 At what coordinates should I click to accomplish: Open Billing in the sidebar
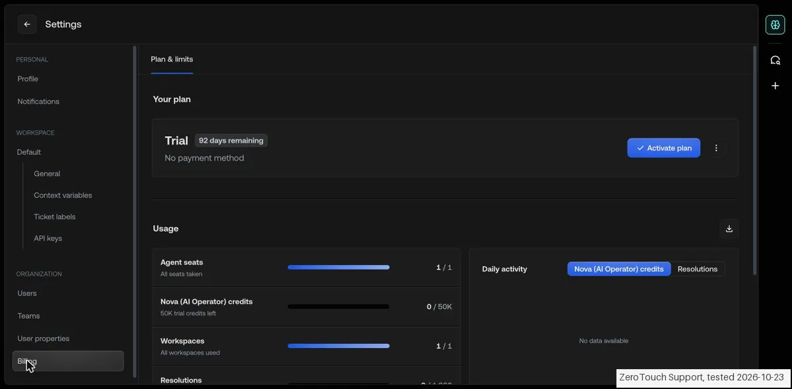tap(68, 361)
